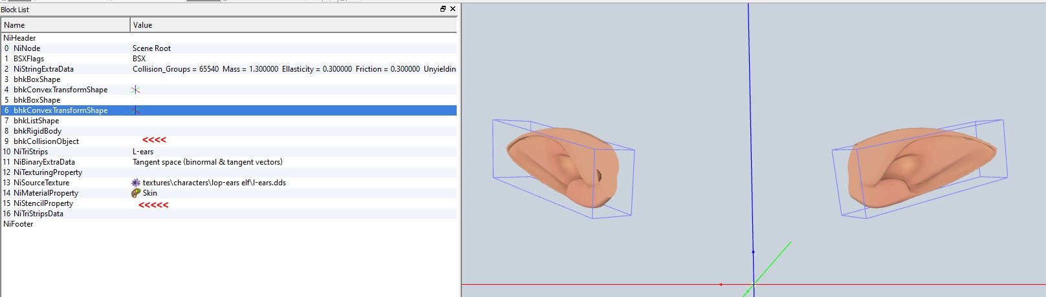The image size is (1046, 297).
Task: Select the 12 NiTexturingProperty row
Action: click(x=229, y=172)
